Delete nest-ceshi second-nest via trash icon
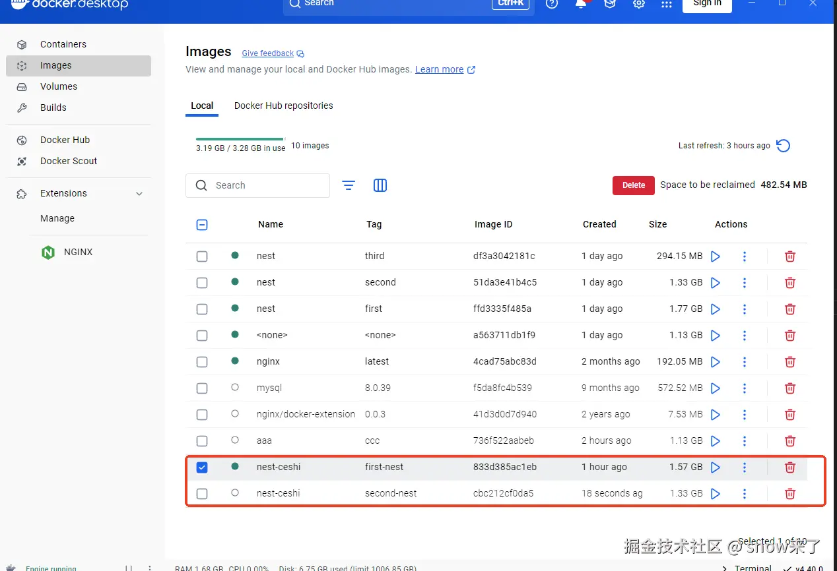The width and height of the screenshot is (837, 571). click(789, 494)
